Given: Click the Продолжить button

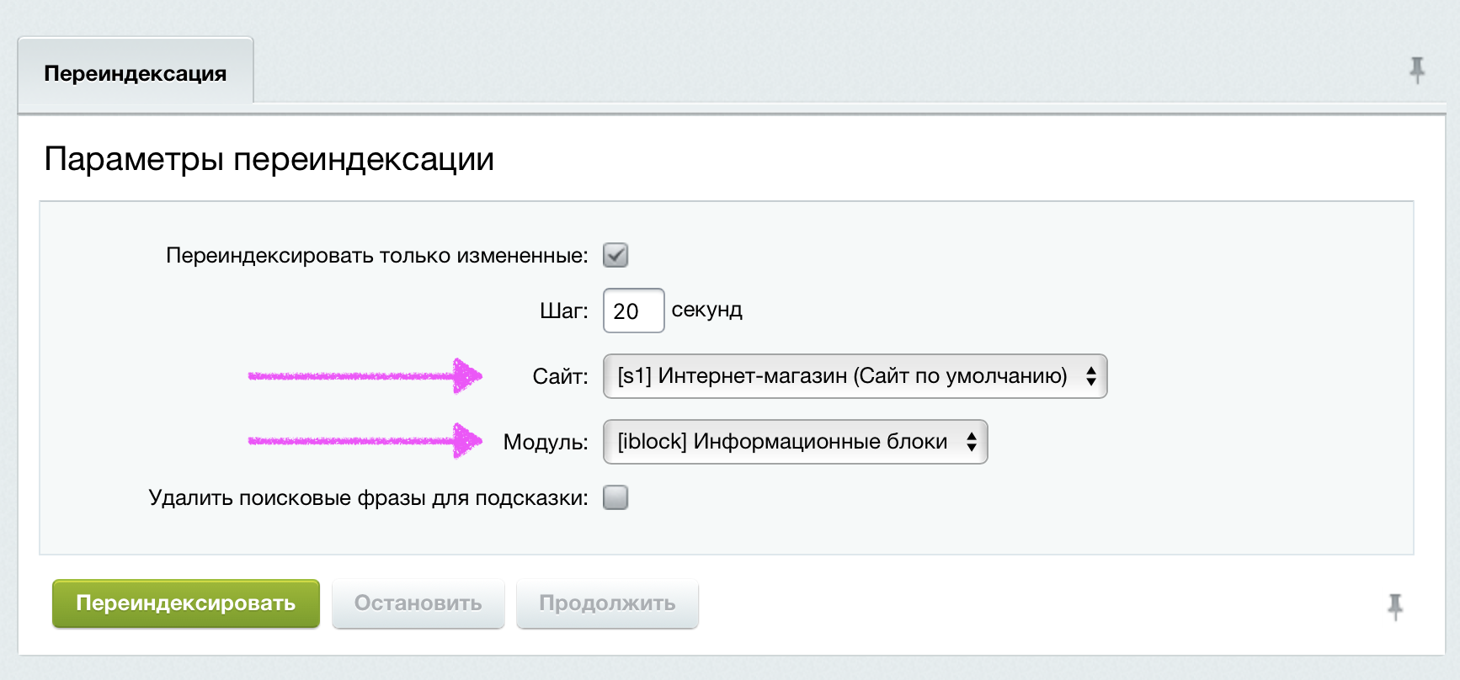Looking at the screenshot, I should coord(607,603).
